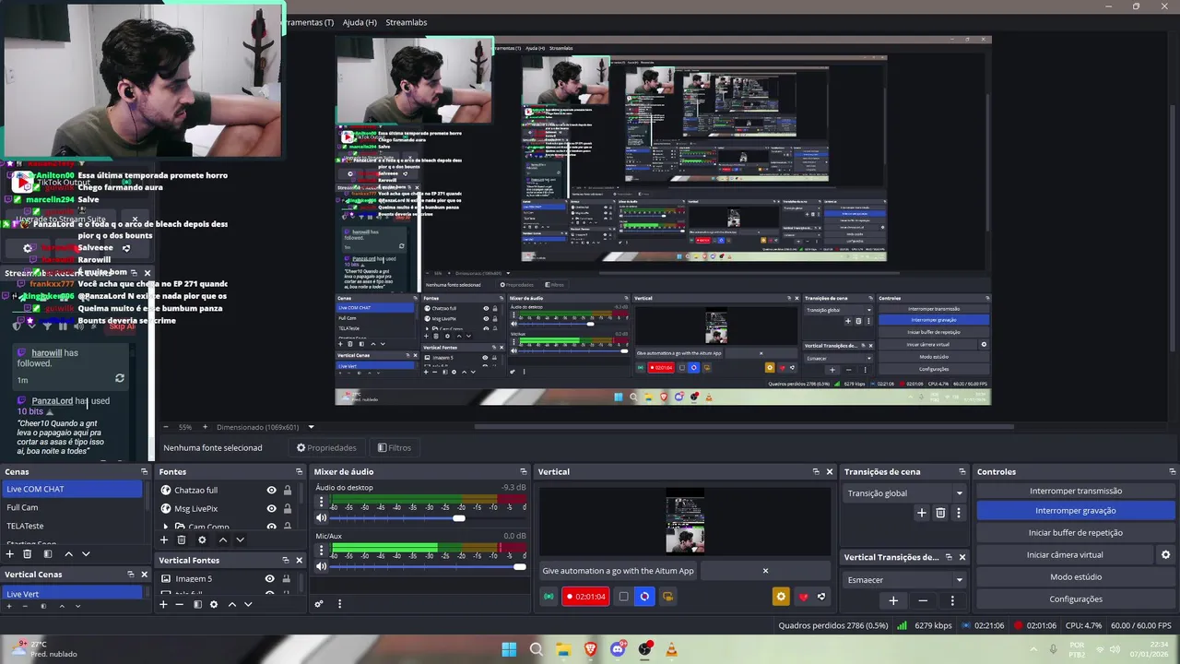
Task: Open transition properties three-dot menu
Action: (x=959, y=513)
